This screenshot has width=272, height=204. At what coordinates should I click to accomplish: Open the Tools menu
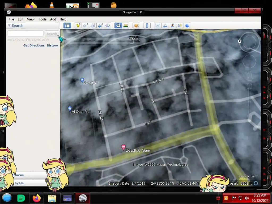(x=42, y=19)
